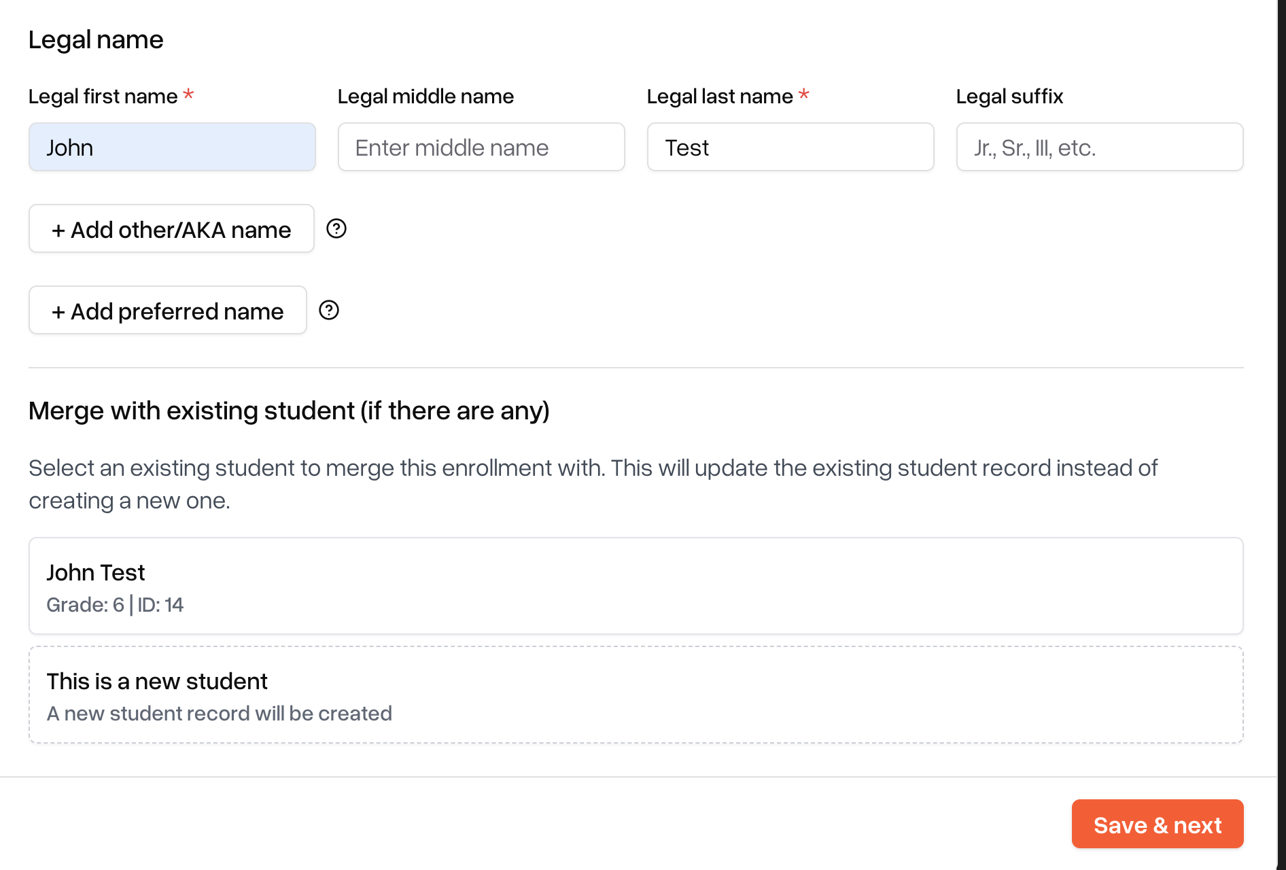Click the Grade: 6 | ID: 14 text
This screenshot has height=870, width=1286.
click(115, 605)
